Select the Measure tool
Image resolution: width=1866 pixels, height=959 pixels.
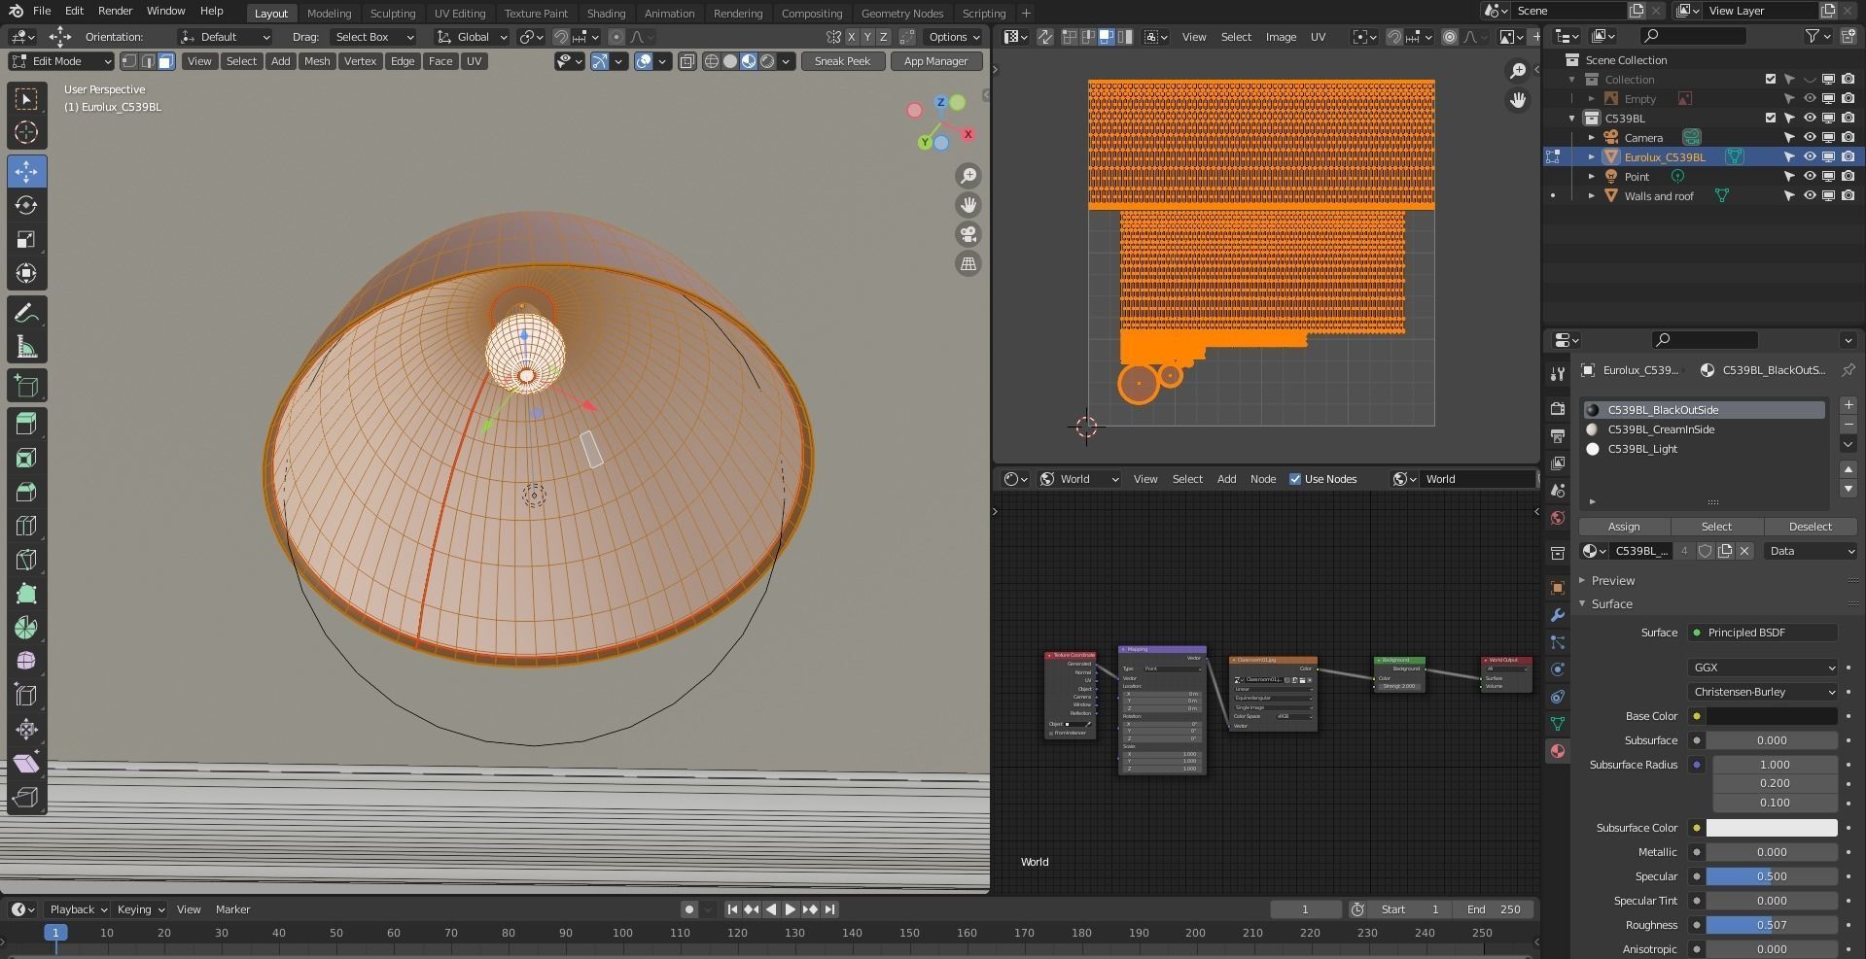click(x=26, y=347)
